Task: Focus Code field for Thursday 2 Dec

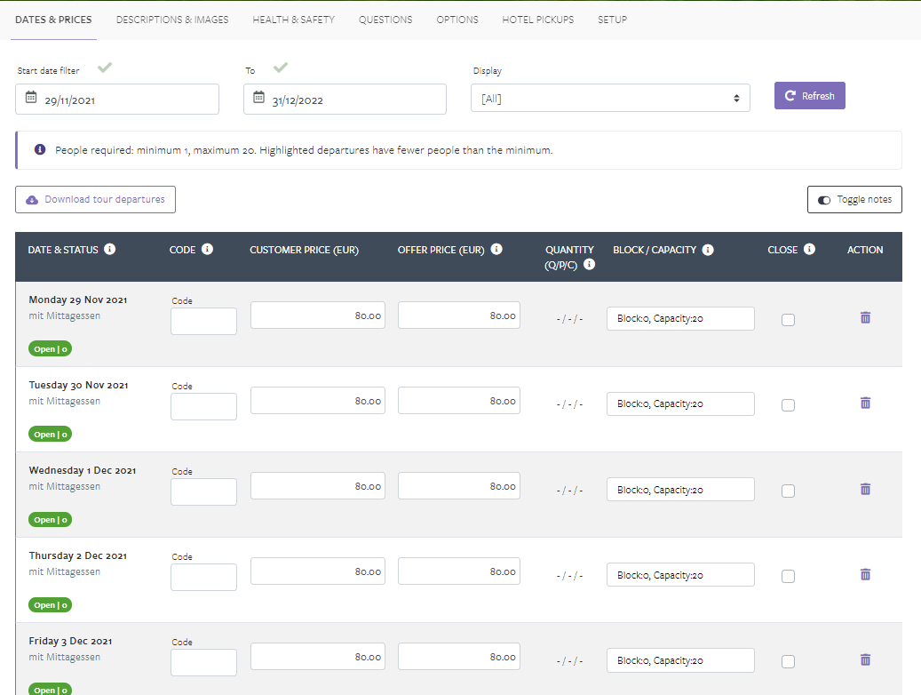Action: pos(203,577)
